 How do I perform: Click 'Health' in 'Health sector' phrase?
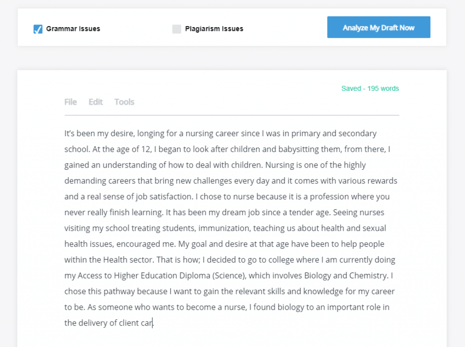[x=115, y=260]
